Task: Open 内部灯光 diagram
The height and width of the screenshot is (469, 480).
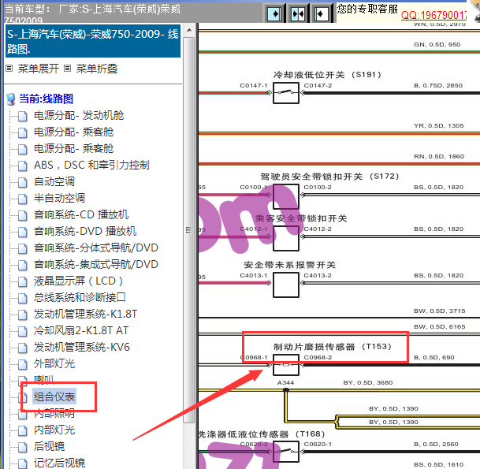Action: (x=54, y=430)
